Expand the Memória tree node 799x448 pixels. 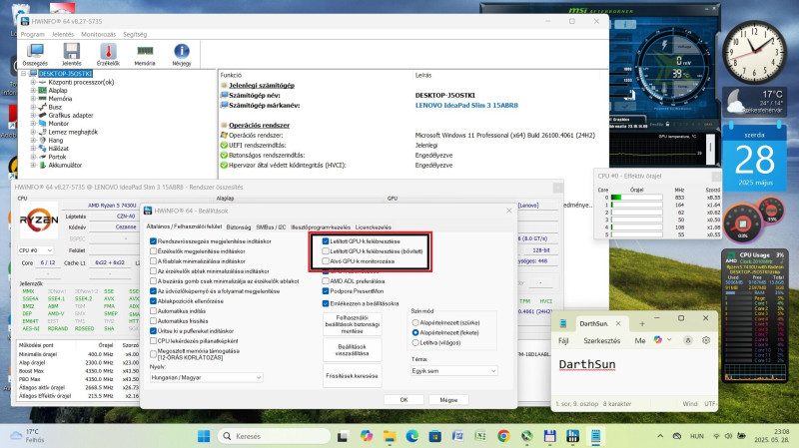tap(33, 99)
